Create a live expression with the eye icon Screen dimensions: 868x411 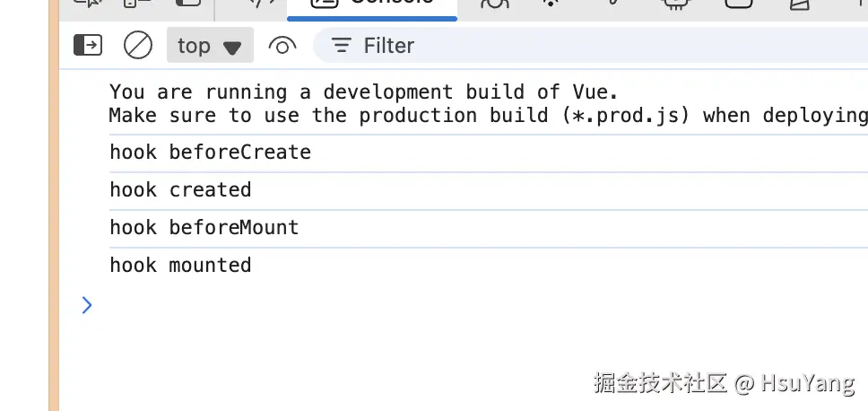click(x=282, y=46)
